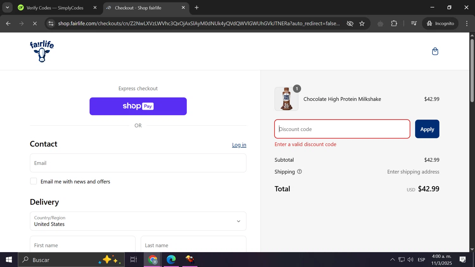
Task: Open site information icon in address bar
Action: (x=51, y=23)
